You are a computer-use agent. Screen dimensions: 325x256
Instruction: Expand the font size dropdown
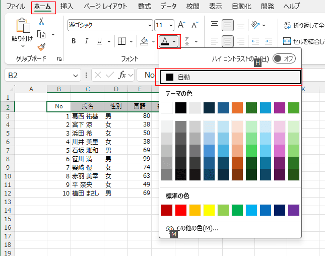click(171, 25)
